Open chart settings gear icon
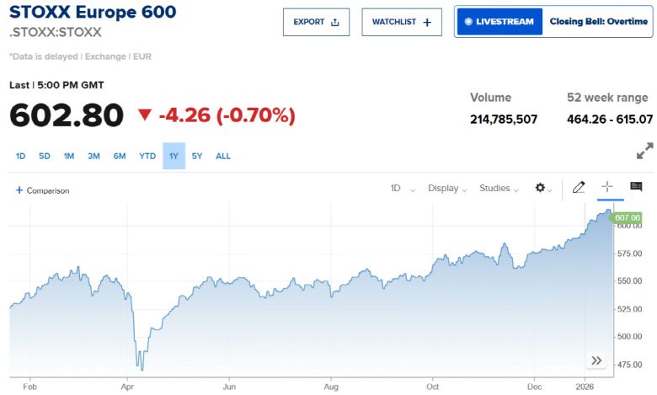Image resolution: width=657 pixels, height=395 pixels. tap(541, 188)
